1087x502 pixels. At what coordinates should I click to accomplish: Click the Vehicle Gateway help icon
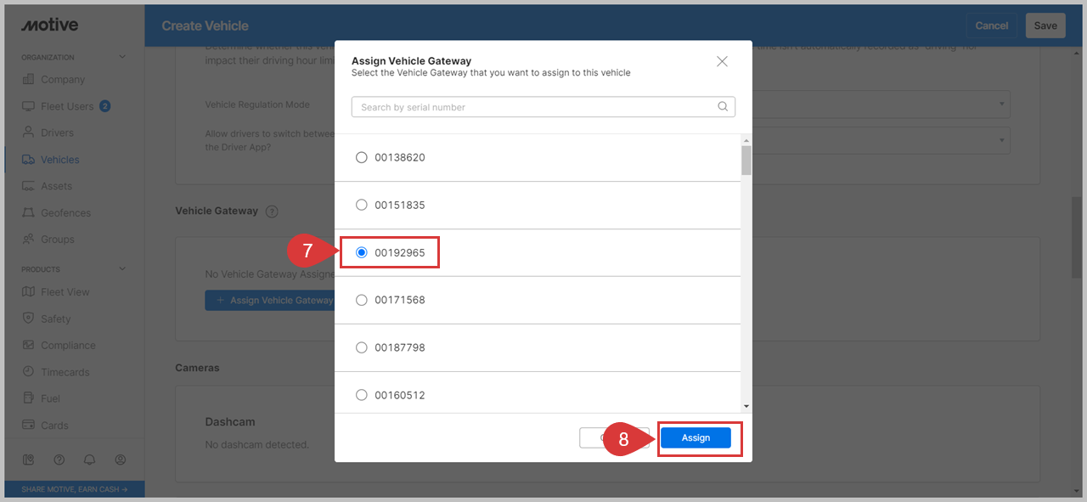pyautogui.click(x=272, y=212)
